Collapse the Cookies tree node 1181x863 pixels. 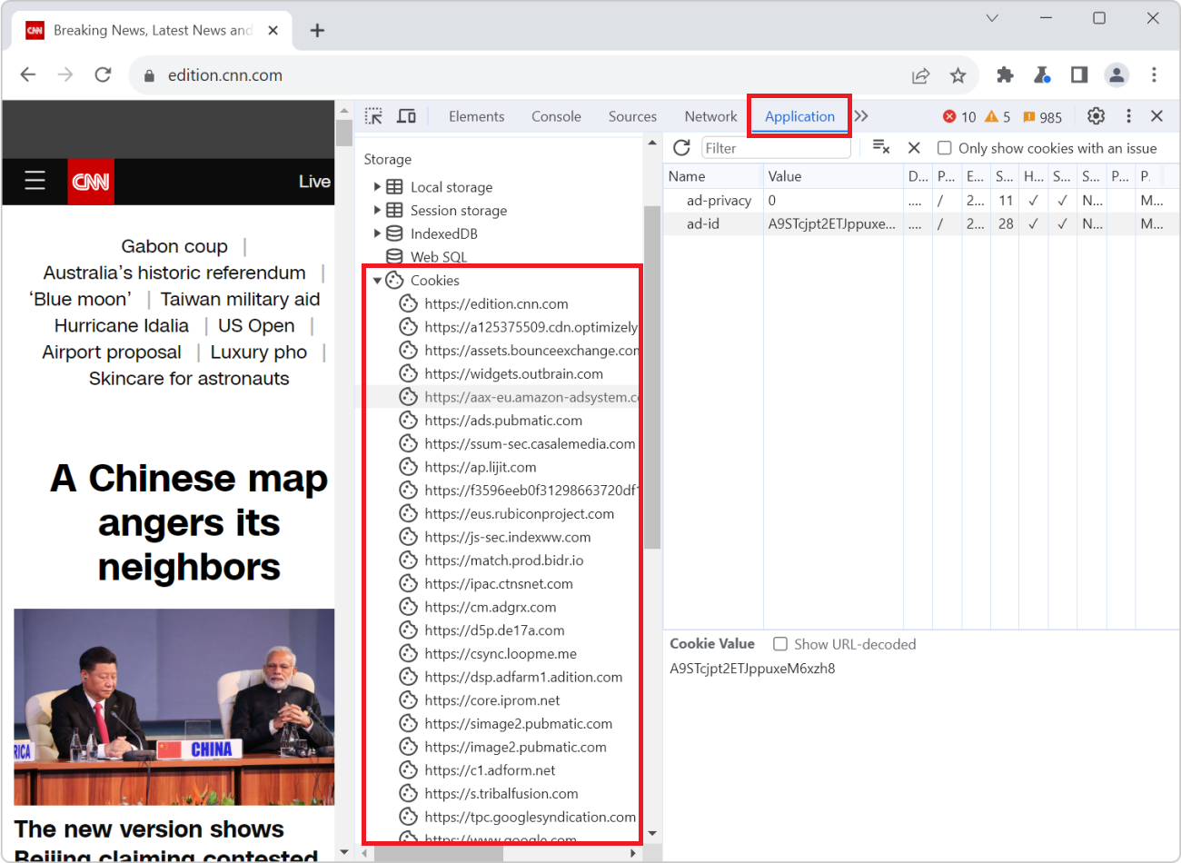[x=377, y=281]
